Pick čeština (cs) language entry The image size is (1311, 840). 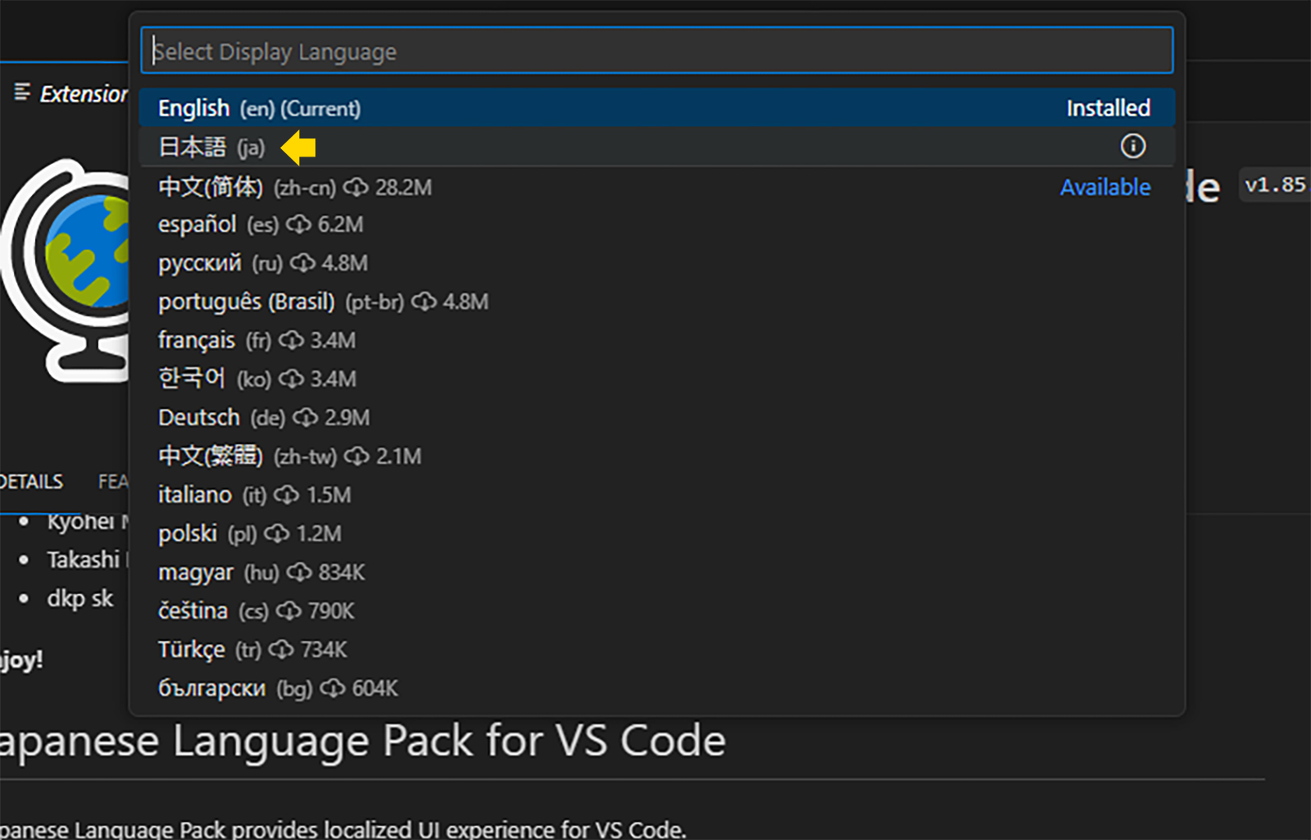tap(656, 611)
